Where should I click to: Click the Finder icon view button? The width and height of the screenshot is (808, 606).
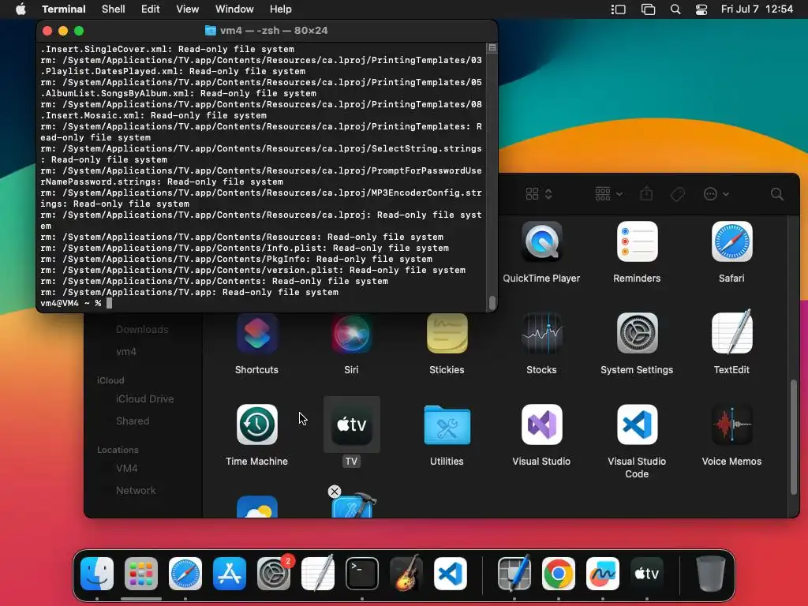click(532, 194)
